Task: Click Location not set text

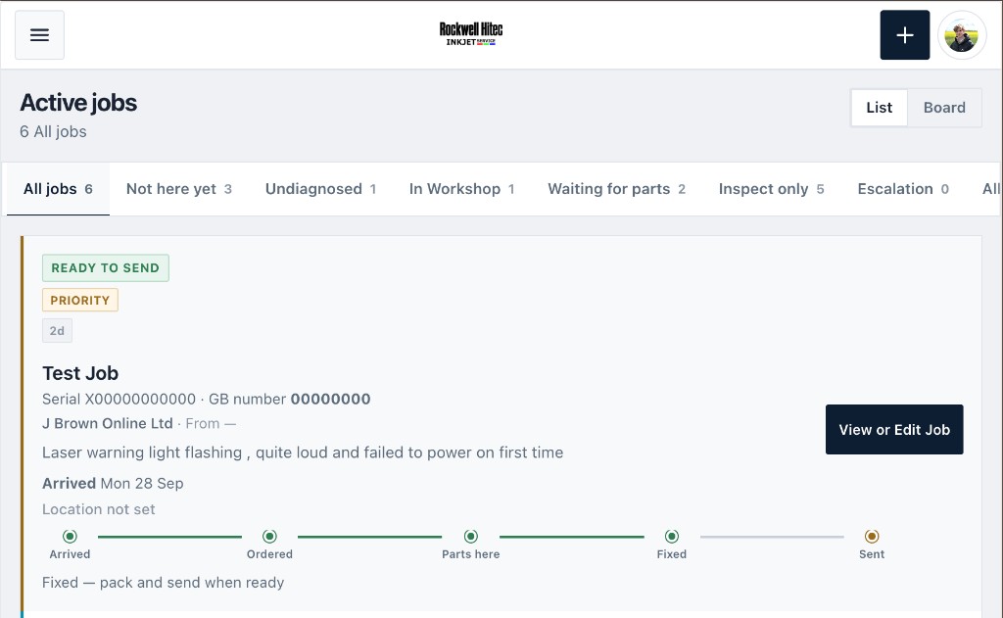Action: (99, 509)
